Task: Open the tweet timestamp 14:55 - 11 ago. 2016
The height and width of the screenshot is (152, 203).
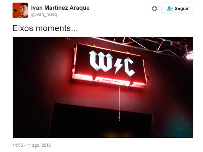Action: (x=32, y=145)
